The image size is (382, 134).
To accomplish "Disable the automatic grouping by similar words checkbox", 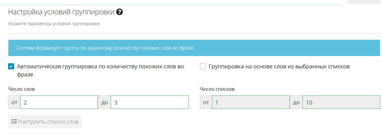I will [11, 67].
